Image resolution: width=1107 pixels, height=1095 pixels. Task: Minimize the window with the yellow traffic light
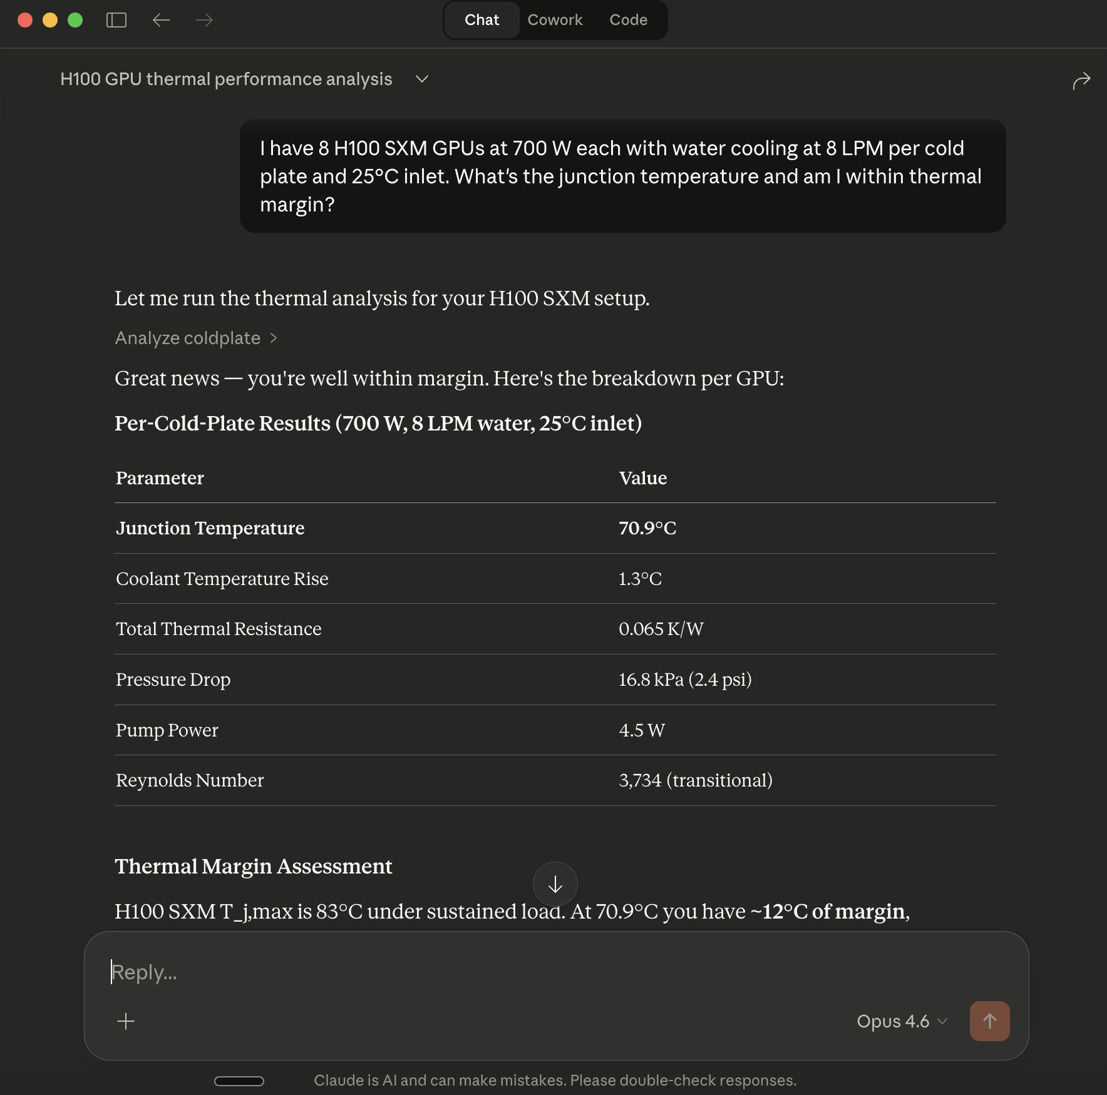49,19
